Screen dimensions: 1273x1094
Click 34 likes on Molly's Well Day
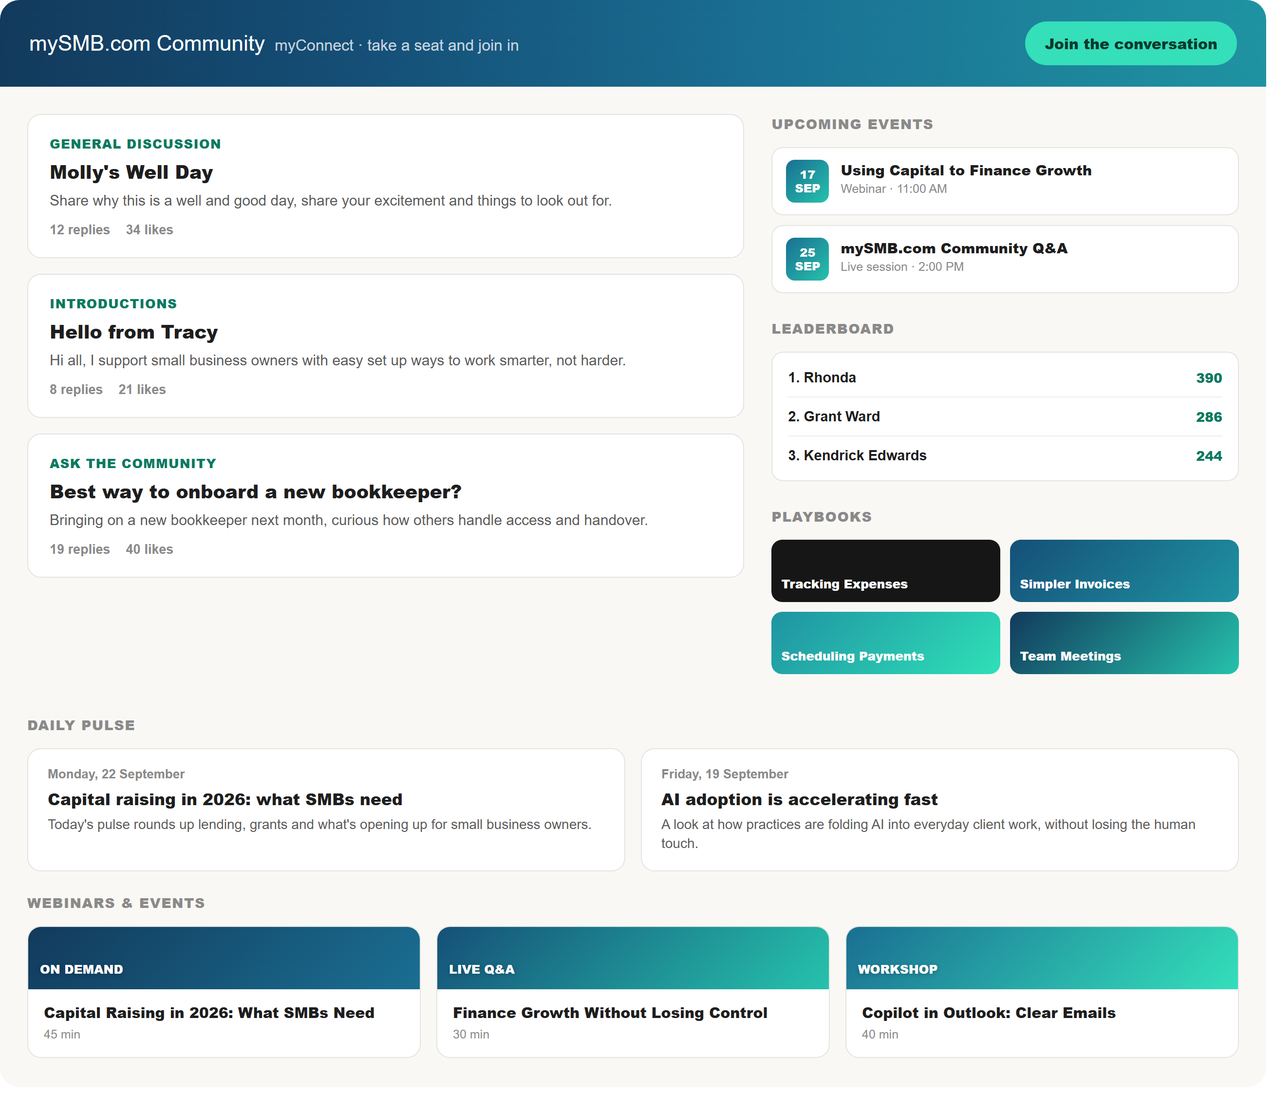tap(150, 230)
